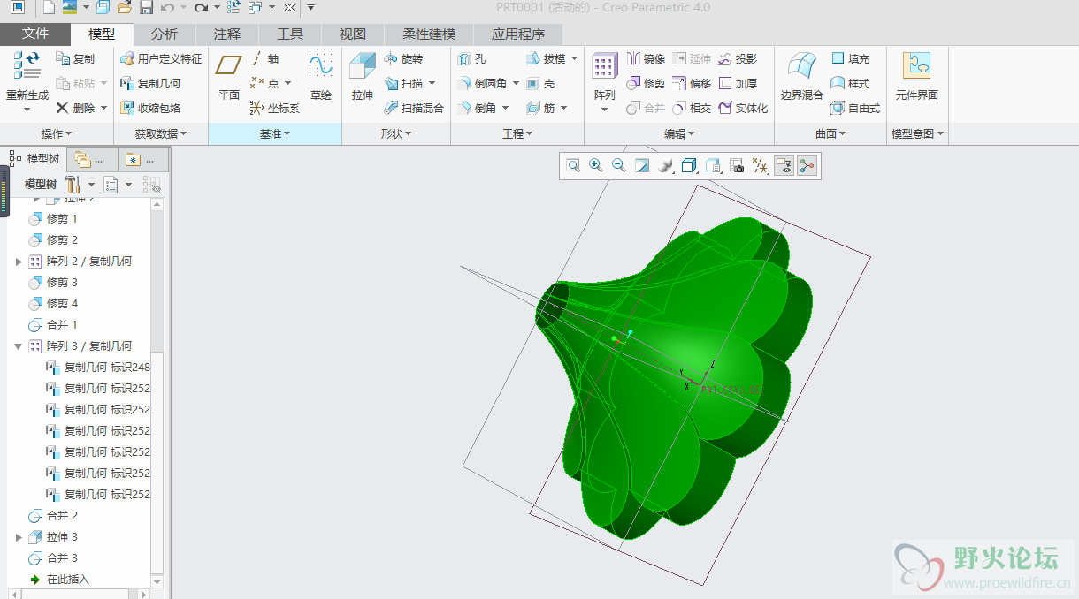This screenshot has height=599, width=1079.
Task: Open the 草绘 (Sketch) tool
Action: (x=320, y=76)
